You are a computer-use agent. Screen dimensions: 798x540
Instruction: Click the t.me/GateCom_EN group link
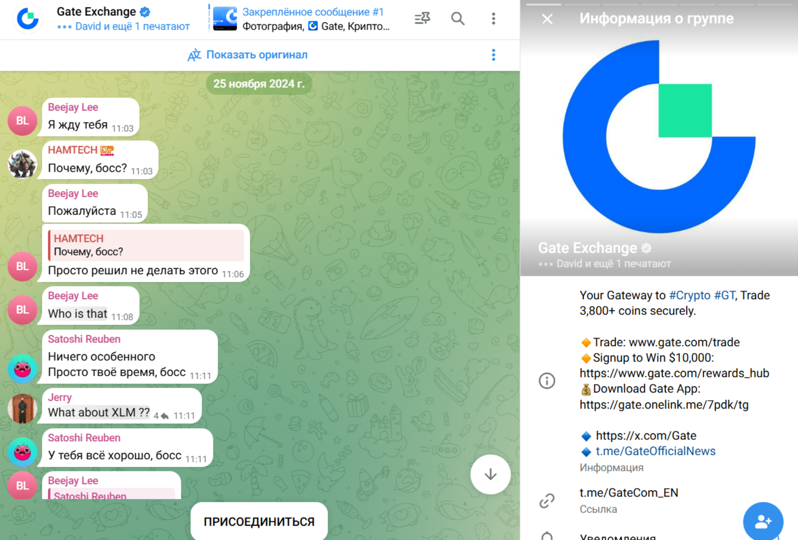coord(629,493)
